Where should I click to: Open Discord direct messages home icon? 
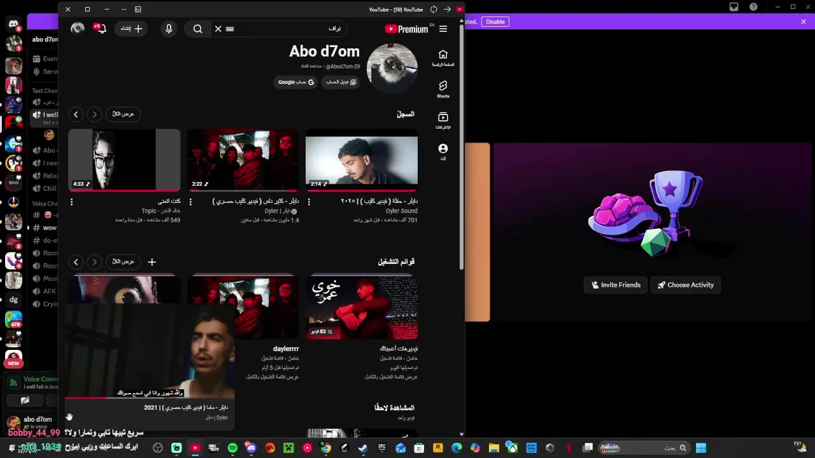[x=13, y=25]
